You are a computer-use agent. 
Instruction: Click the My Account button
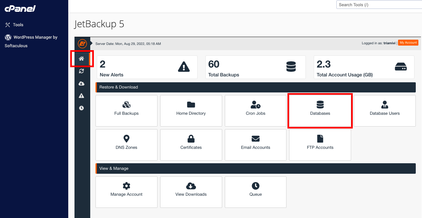[408, 43]
